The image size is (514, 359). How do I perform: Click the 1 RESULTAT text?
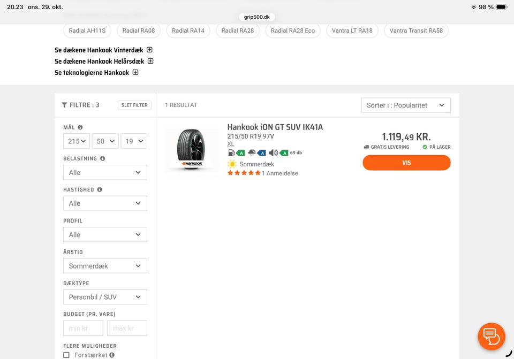(x=181, y=105)
